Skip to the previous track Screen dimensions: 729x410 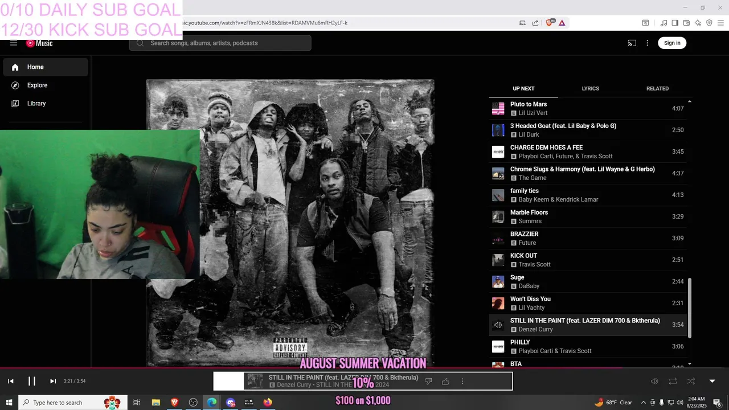click(x=10, y=381)
